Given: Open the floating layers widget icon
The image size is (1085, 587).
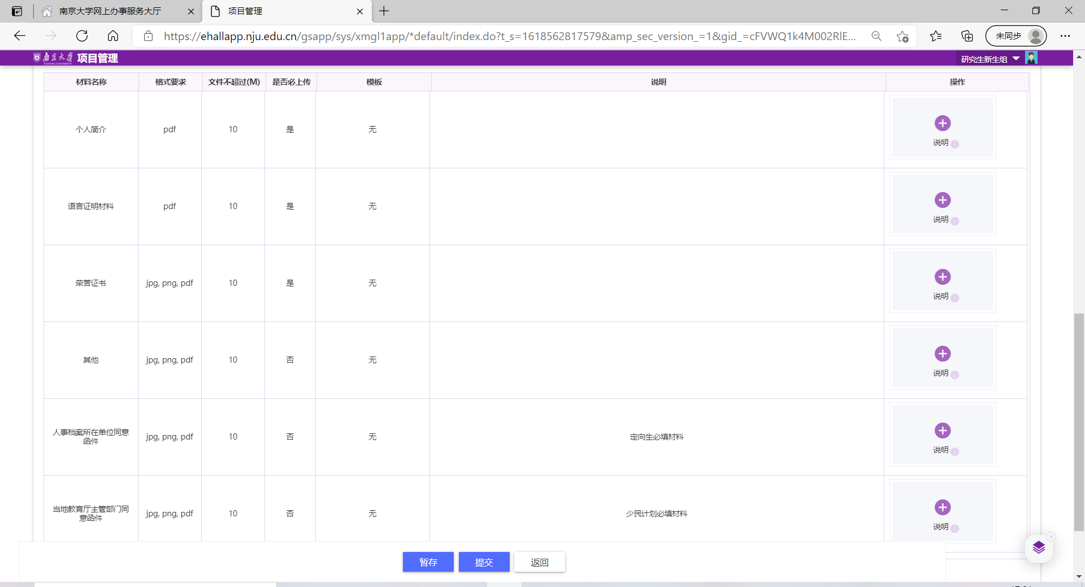Looking at the screenshot, I should coord(1039,547).
